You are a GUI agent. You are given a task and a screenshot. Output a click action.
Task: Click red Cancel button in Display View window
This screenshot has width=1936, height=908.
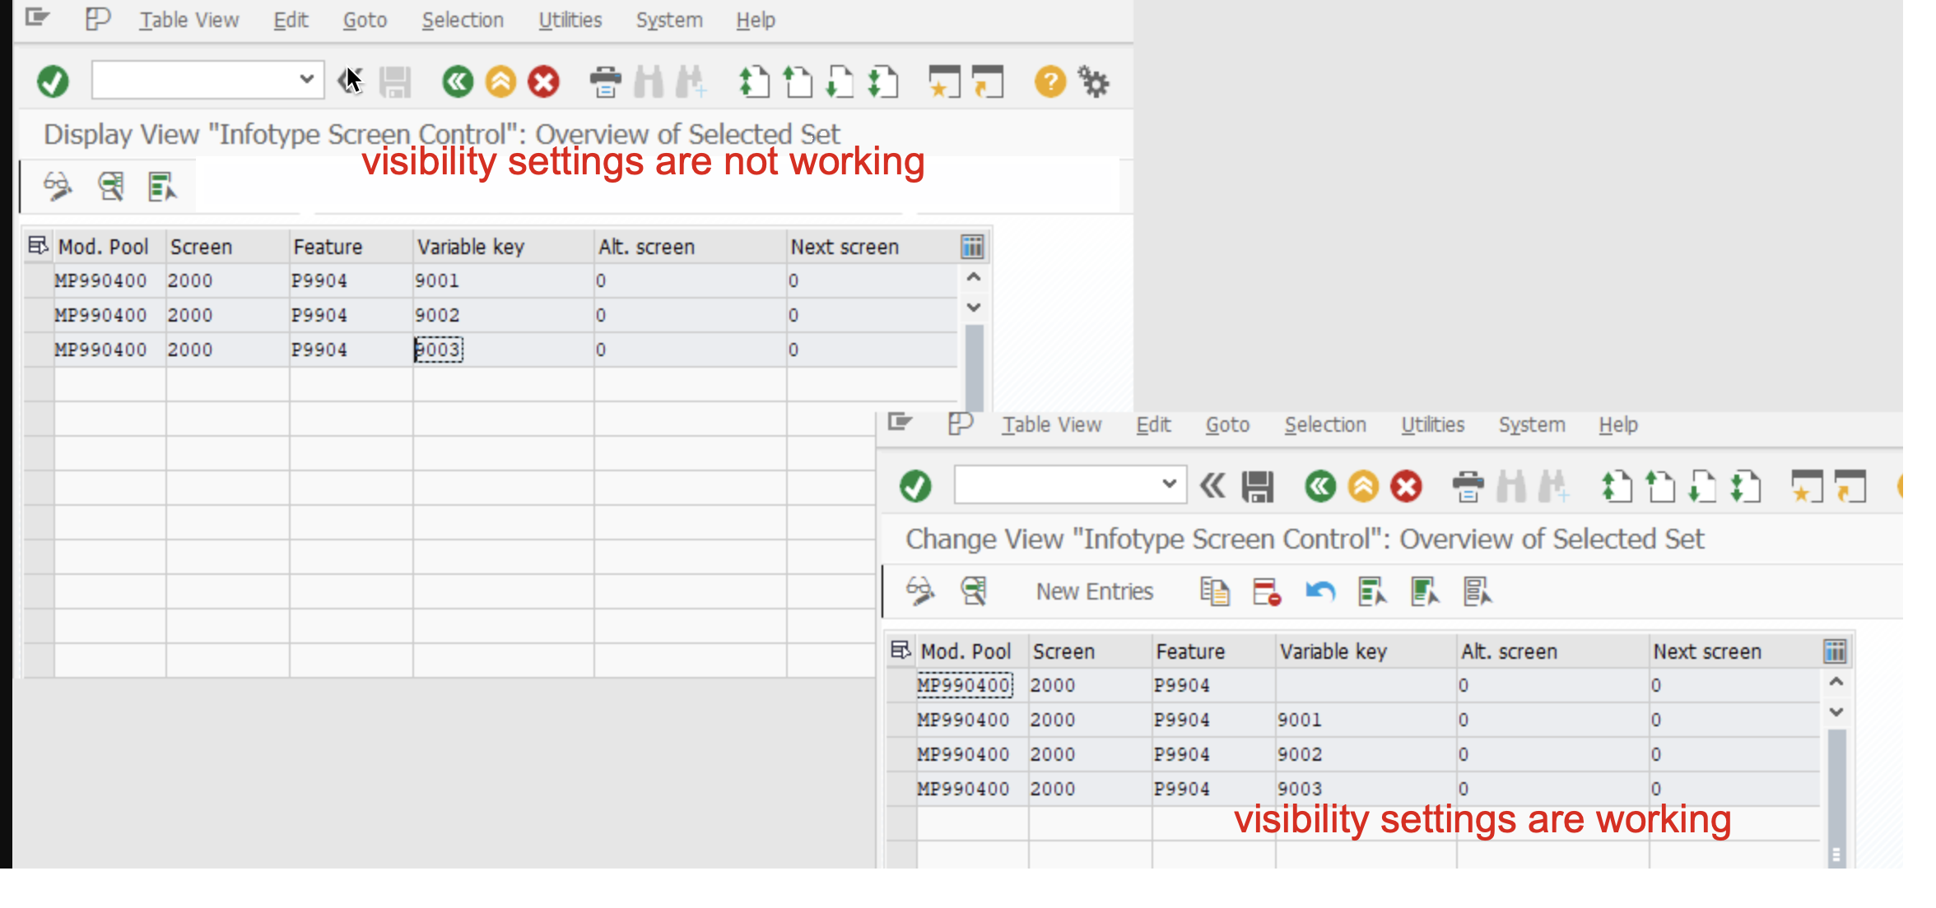[543, 81]
